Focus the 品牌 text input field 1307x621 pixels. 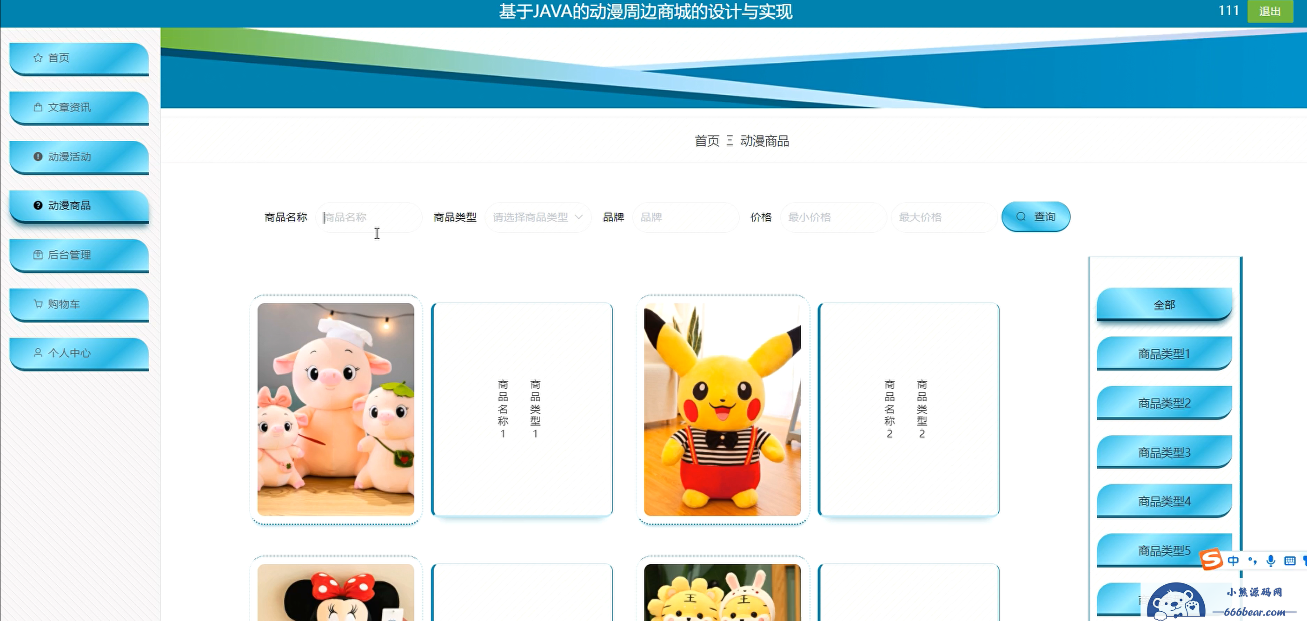(685, 217)
